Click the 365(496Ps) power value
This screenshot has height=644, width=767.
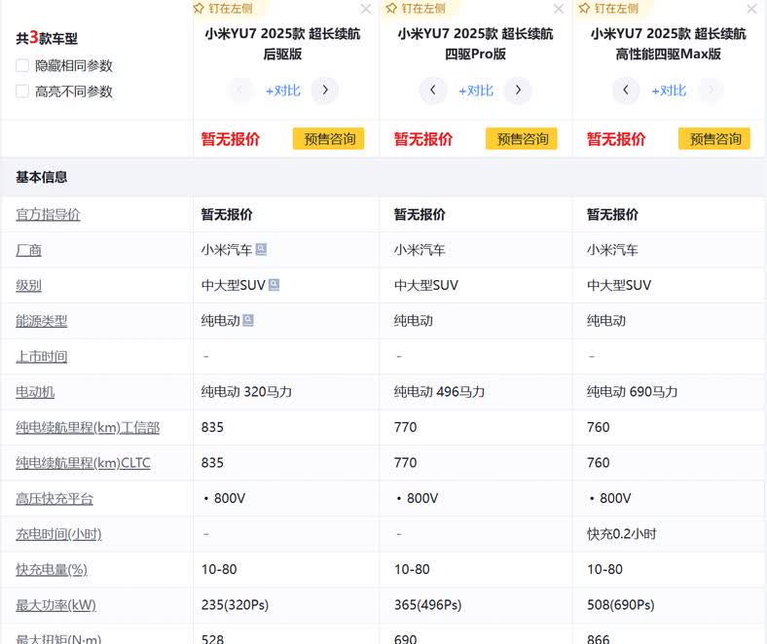(427, 605)
